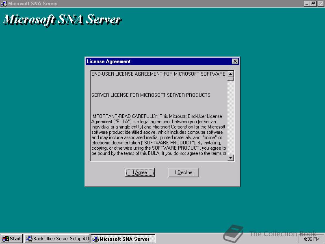Reject the license with I Decline

[x=184, y=172]
